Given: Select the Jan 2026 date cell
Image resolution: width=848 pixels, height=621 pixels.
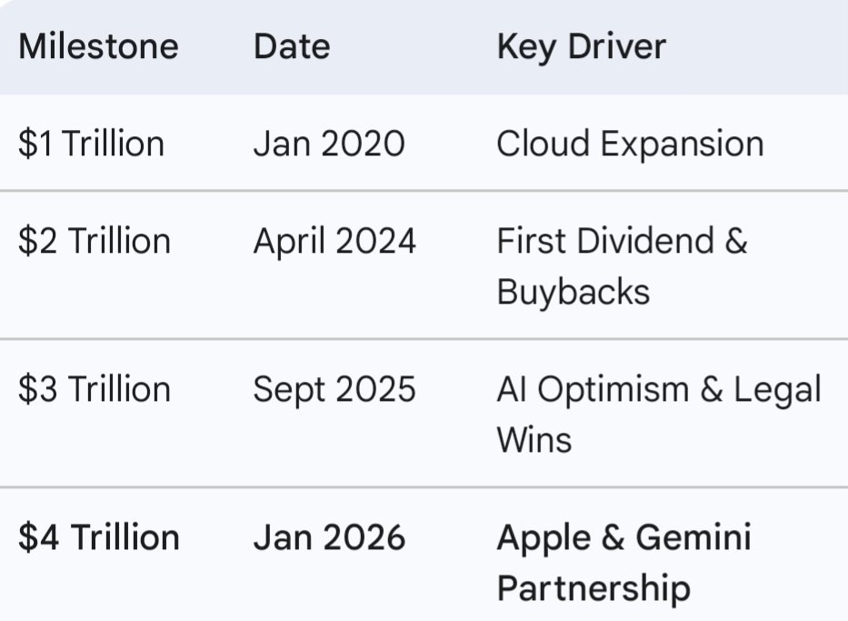Looking at the screenshot, I should (329, 537).
